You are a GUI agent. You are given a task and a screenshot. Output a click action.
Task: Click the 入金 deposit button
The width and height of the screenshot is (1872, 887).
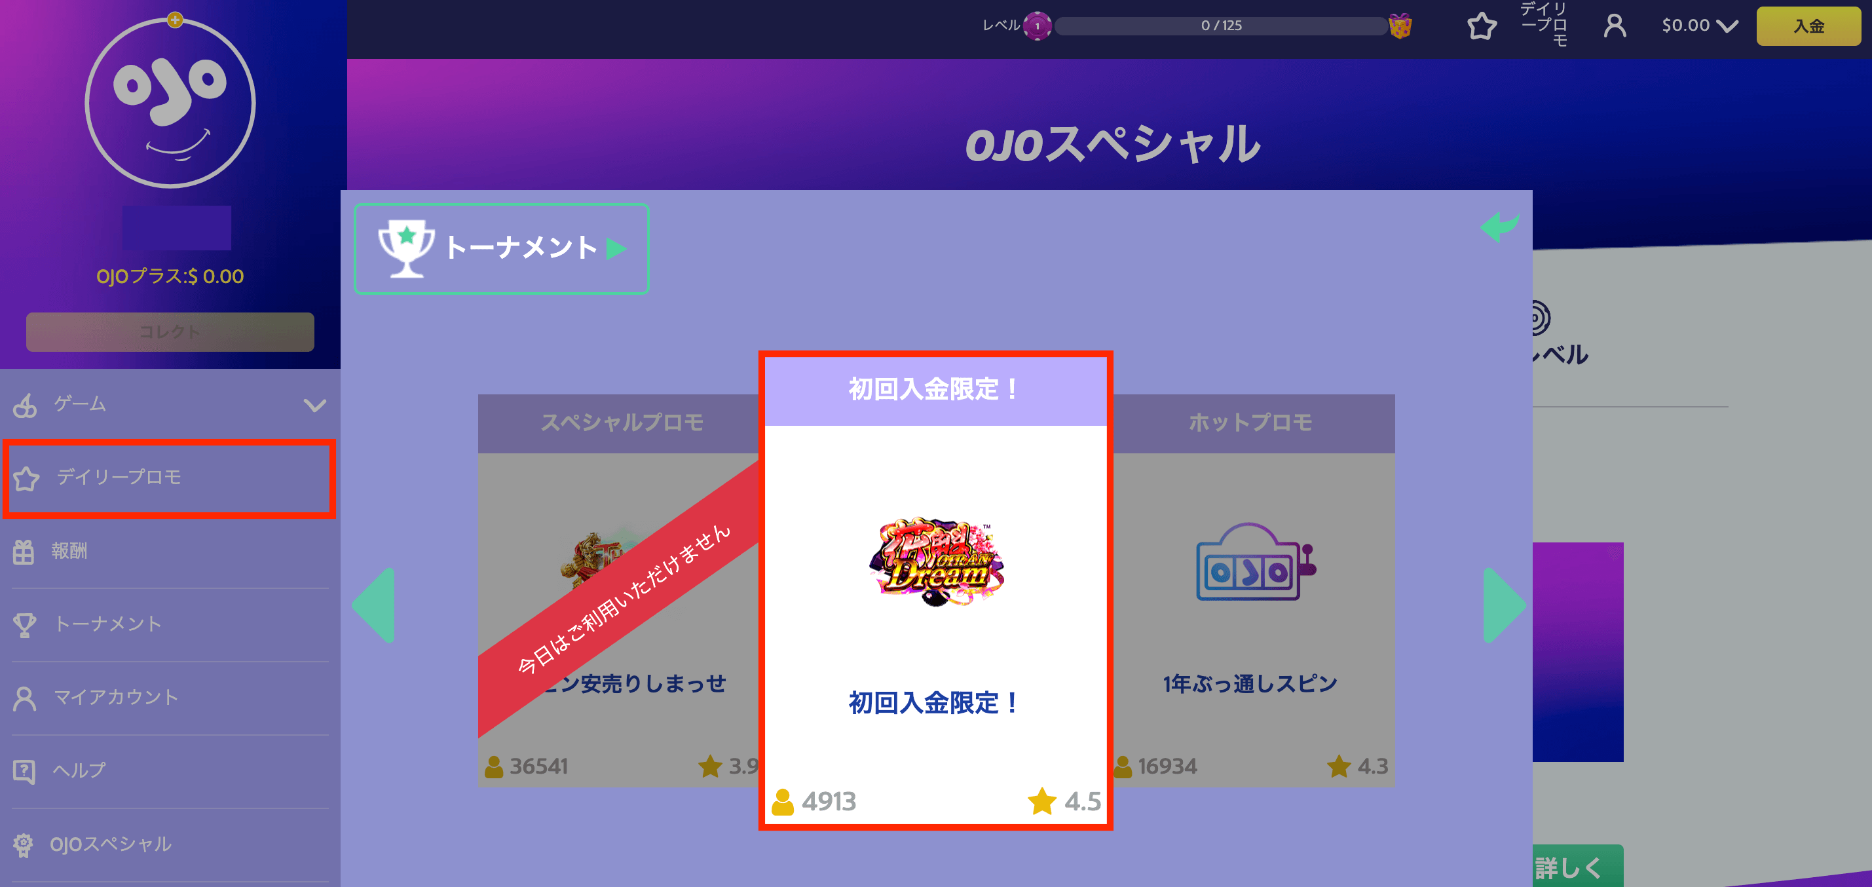tap(1808, 26)
